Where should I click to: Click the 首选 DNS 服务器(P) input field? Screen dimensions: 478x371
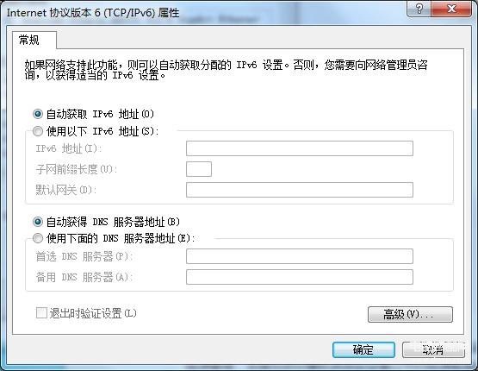pyautogui.click(x=300, y=256)
